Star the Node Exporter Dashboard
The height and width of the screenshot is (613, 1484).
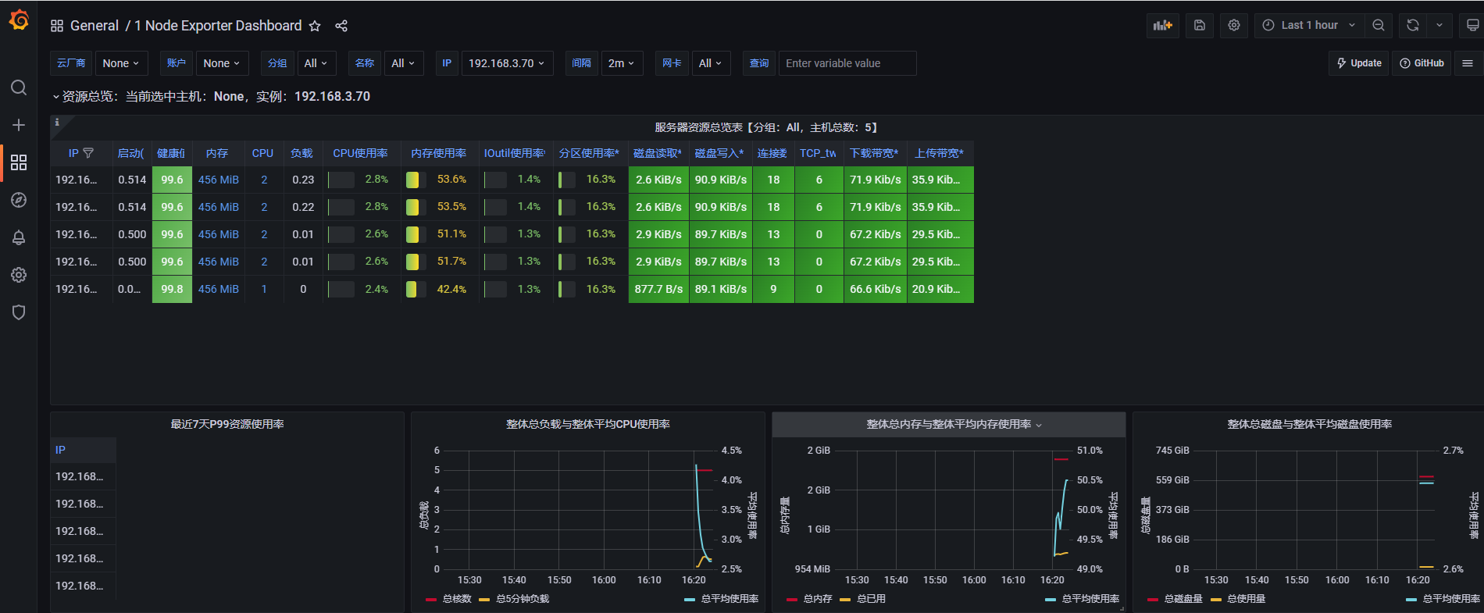click(315, 26)
